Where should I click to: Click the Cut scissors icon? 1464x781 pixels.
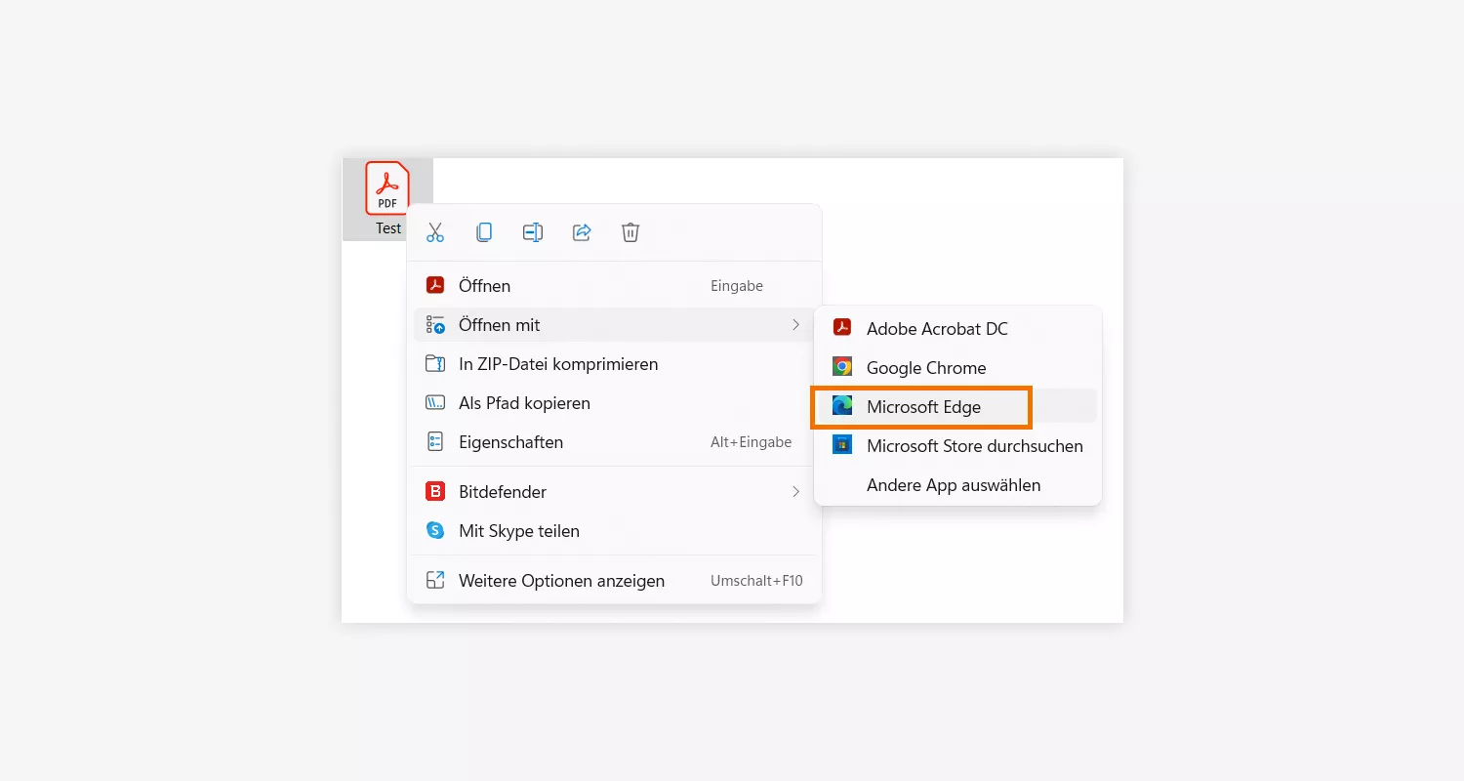[435, 232]
